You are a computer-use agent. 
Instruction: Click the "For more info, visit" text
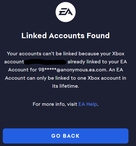[55, 104]
